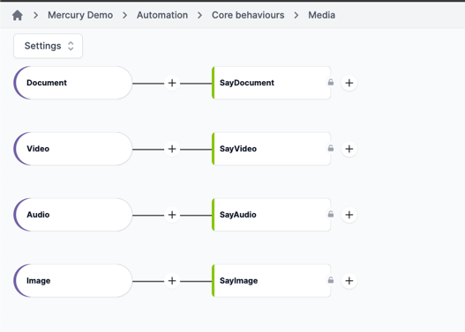
Task: Toggle lock on SayAudio node
Action: 331,214
